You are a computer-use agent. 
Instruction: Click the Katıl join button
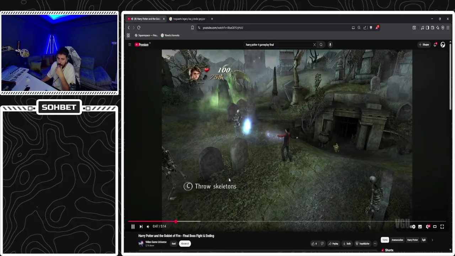click(x=173, y=244)
